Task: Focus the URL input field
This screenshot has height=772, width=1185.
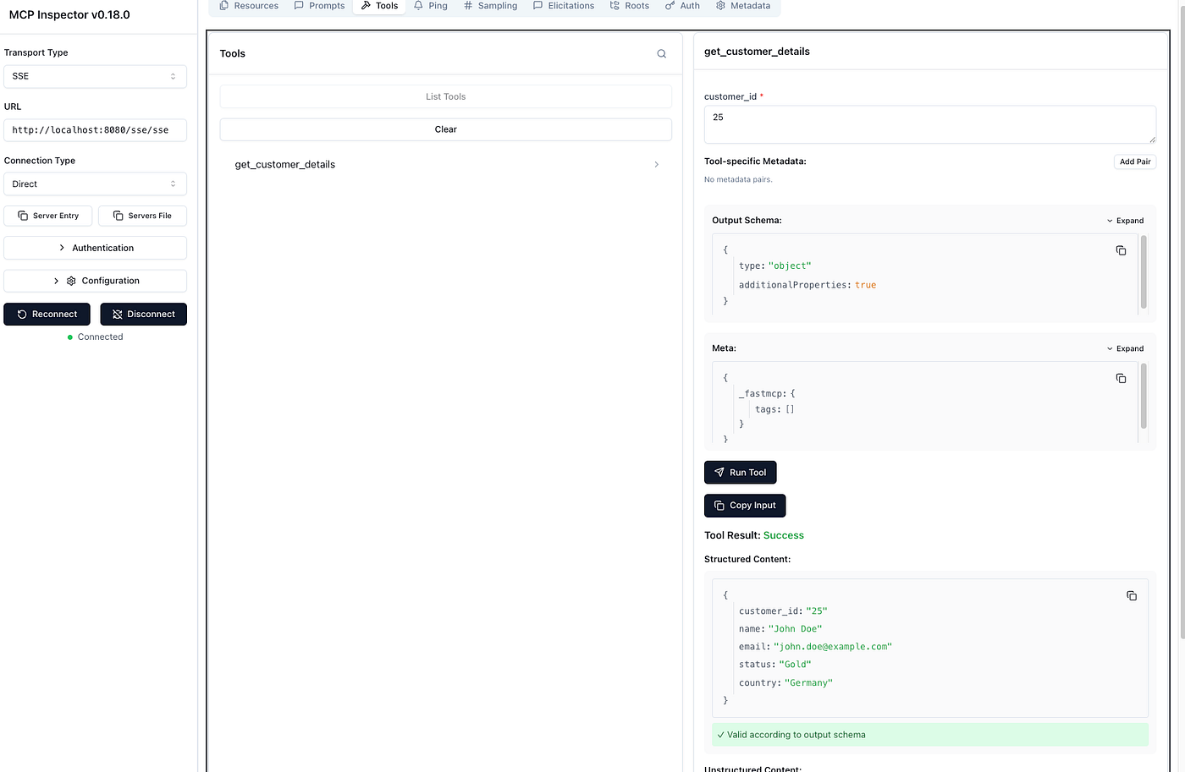Action: [x=95, y=130]
